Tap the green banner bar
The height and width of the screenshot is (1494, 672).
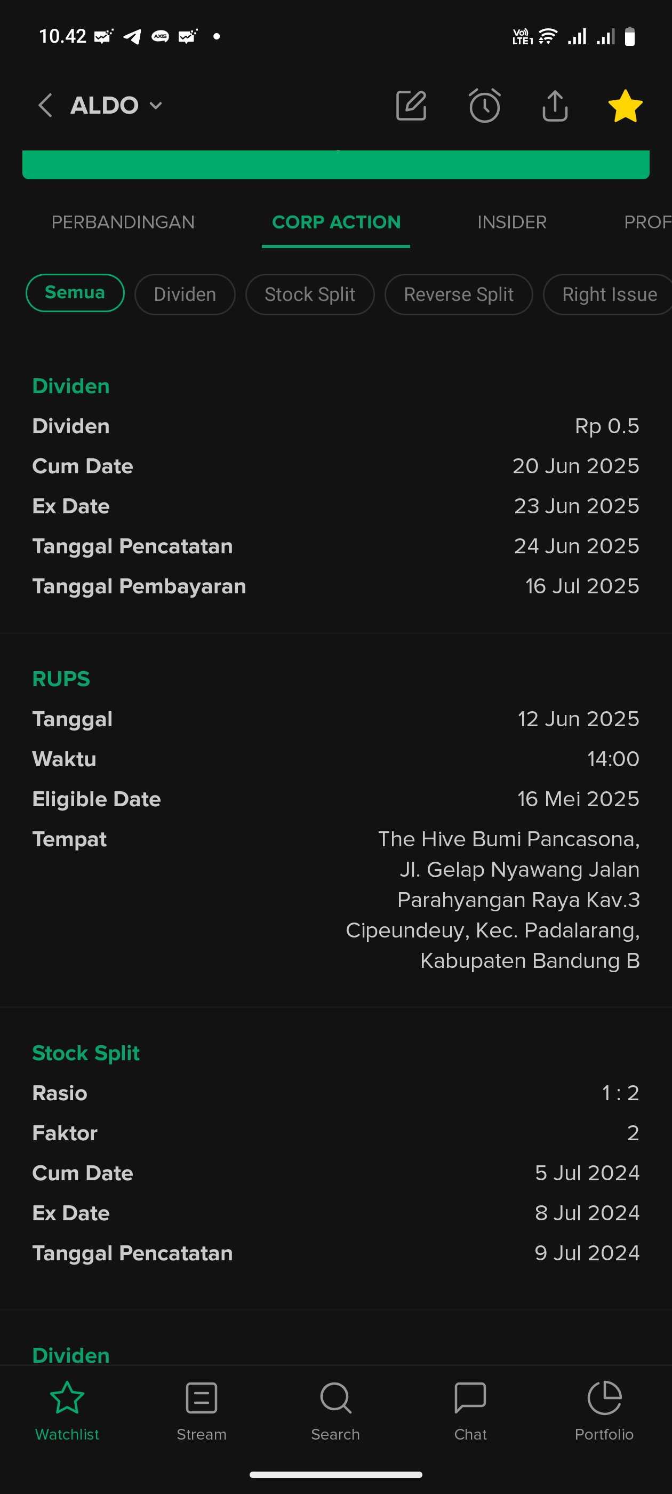[335, 165]
